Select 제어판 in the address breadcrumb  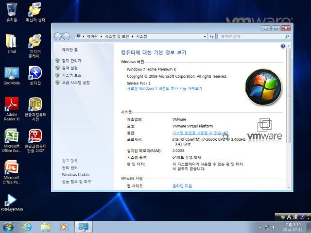[x=92, y=36]
